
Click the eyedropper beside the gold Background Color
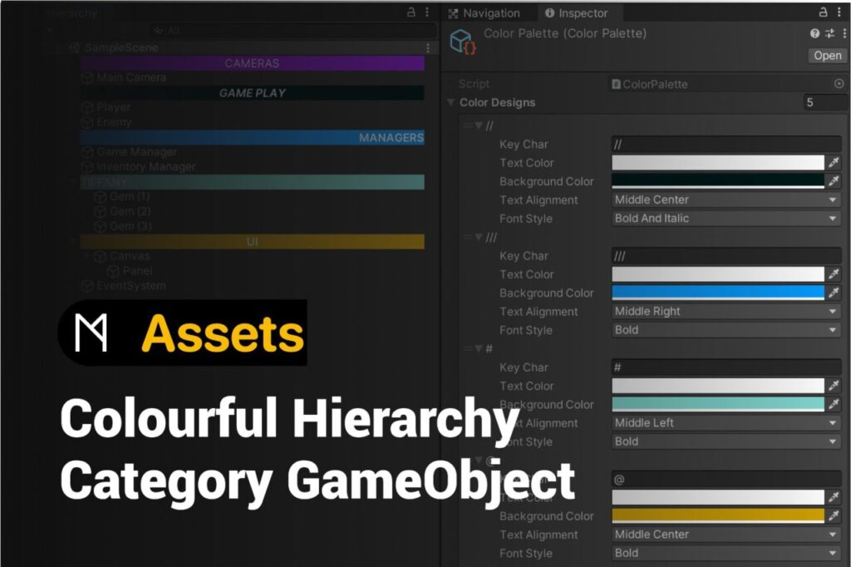[834, 515]
